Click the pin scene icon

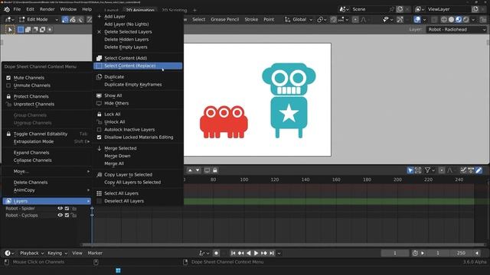point(391,9)
